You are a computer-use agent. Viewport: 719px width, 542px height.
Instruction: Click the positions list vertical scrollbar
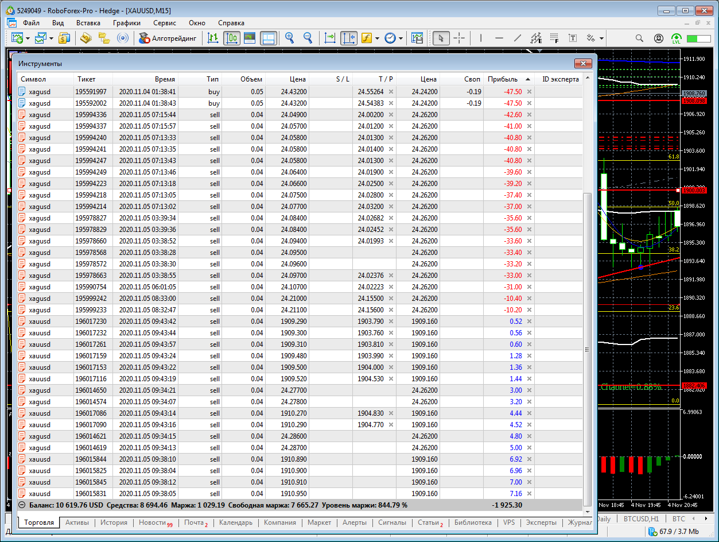[x=587, y=349]
